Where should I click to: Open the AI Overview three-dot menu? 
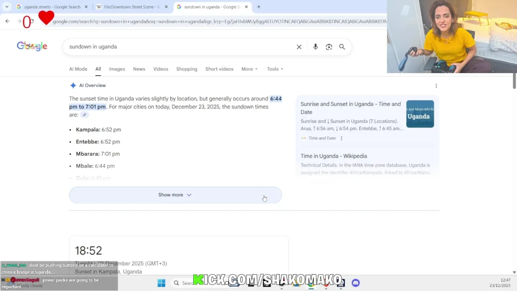coord(436,86)
